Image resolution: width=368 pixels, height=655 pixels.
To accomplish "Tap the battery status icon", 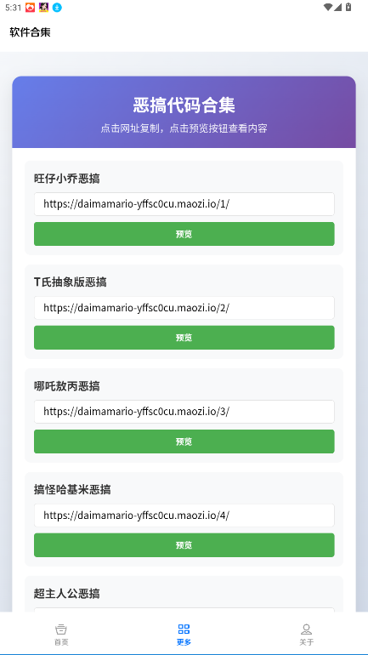I will coord(348,7).
